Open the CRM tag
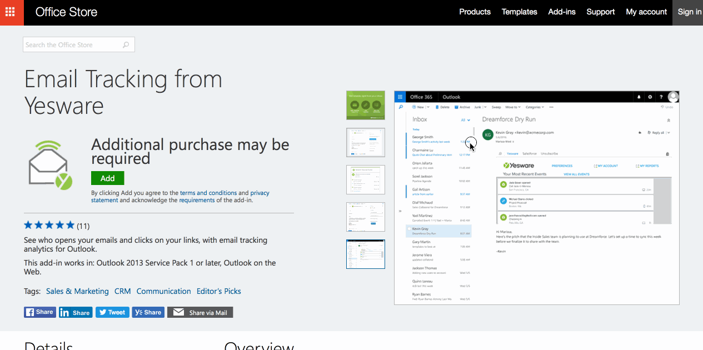 click(x=123, y=291)
